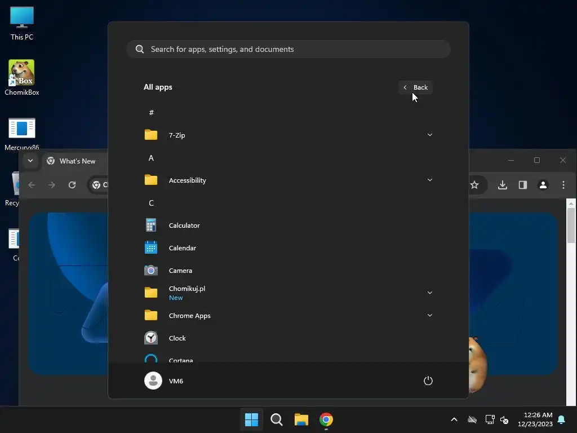Click the Back button in All apps

point(415,87)
